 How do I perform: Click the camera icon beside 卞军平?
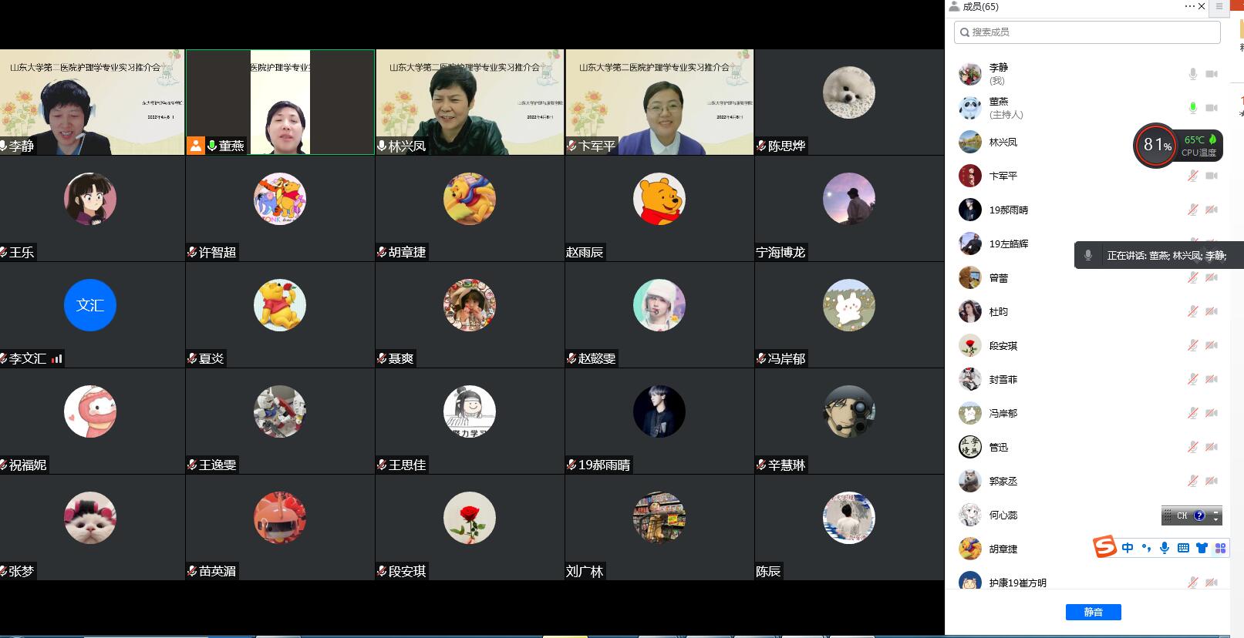(x=1212, y=176)
